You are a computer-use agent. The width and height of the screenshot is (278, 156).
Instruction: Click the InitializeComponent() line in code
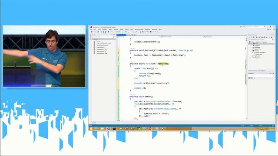[x=147, y=42]
